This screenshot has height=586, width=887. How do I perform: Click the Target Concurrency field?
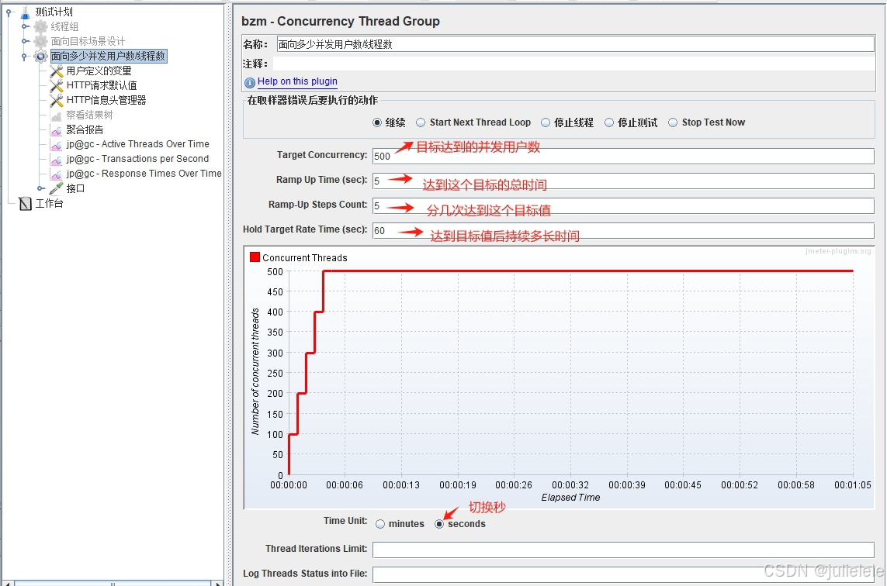point(623,156)
